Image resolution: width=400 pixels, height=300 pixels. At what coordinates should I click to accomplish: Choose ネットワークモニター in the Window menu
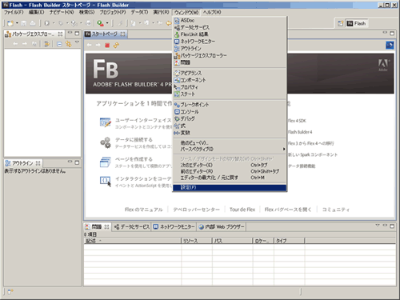(230, 42)
